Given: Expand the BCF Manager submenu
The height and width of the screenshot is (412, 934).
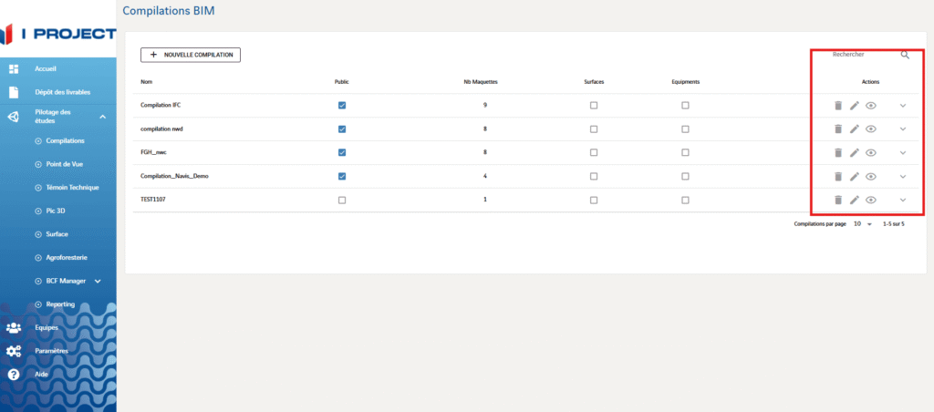Looking at the screenshot, I should pos(98,282).
